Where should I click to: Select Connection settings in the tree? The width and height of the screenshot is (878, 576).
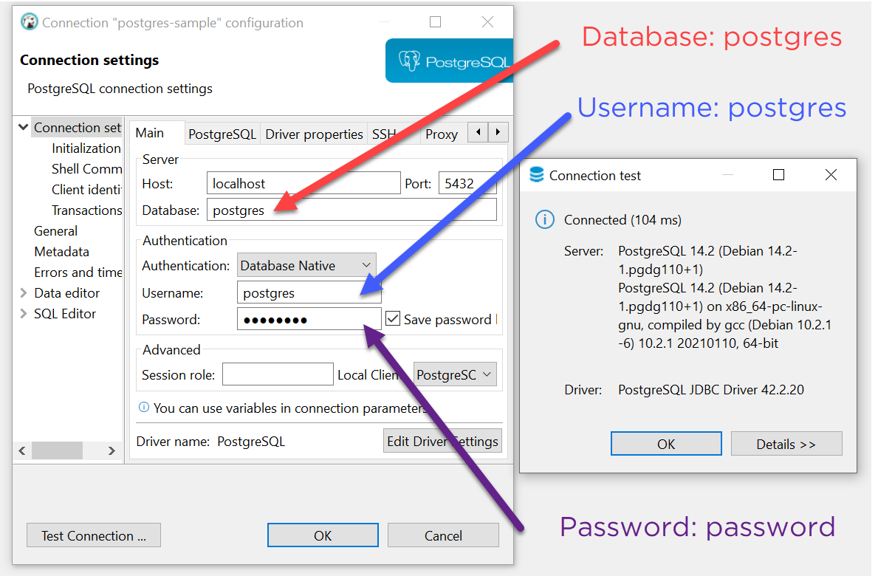pos(78,128)
